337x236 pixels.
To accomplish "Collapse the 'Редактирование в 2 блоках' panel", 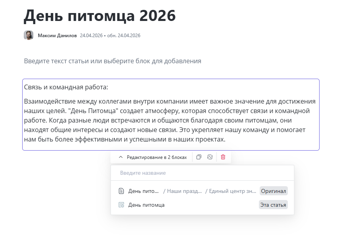I will (120, 157).
